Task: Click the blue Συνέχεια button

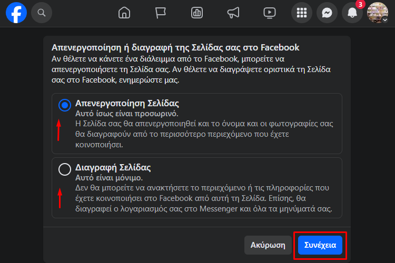Action: [x=320, y=245]
